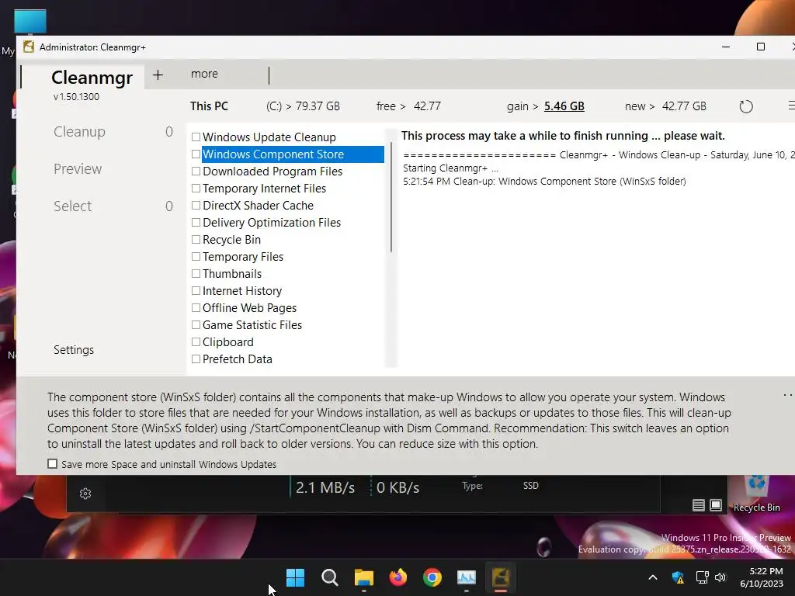Open the performance monitor taskbar icon
This screenshot has height=596, width=795.
467,577
